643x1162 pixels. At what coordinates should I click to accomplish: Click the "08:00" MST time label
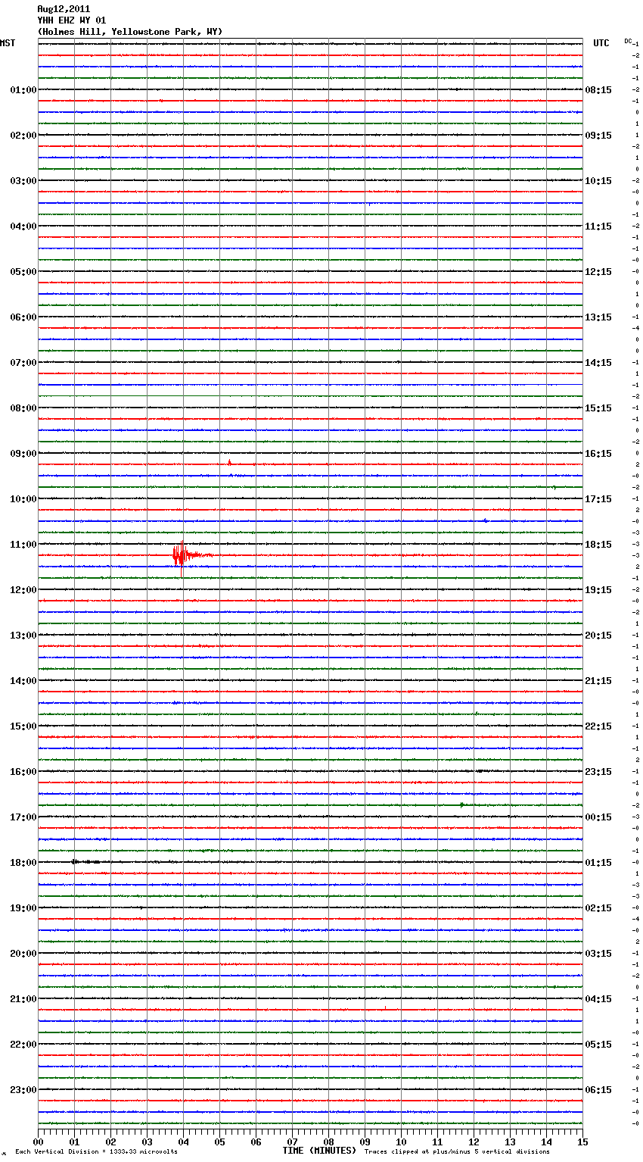pyautogui.click(x=23, y=408)
